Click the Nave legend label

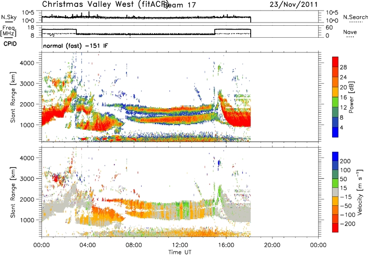(x=350, y=32)
